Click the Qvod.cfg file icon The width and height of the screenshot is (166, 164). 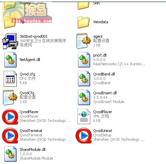point(10,79)
